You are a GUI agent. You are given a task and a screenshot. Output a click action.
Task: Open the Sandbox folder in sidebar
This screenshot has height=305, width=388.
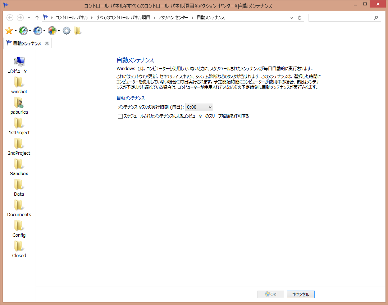(x=19, y=165)
